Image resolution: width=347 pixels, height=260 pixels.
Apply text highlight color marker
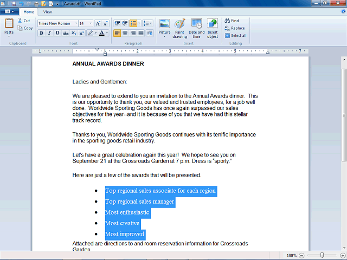(x=90, y=33)
